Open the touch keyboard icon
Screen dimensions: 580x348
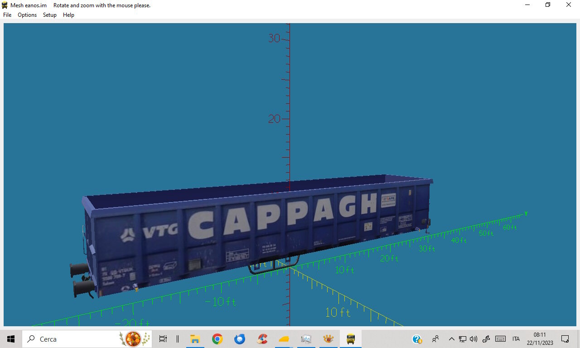tap(501, 339)
